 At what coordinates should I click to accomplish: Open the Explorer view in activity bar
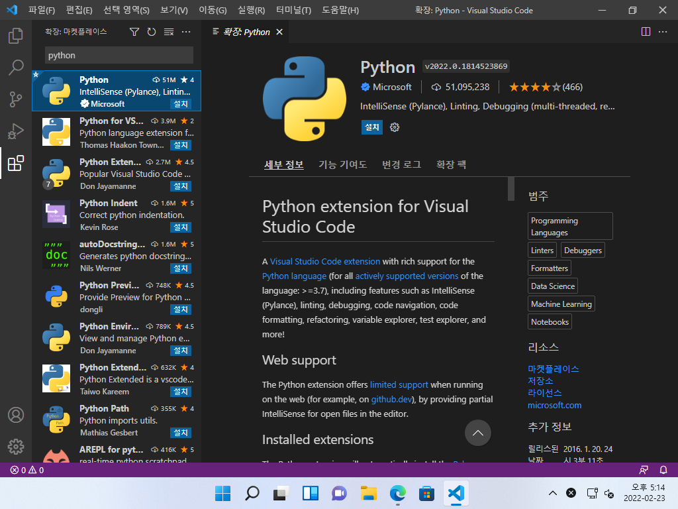tap(16, 36)
